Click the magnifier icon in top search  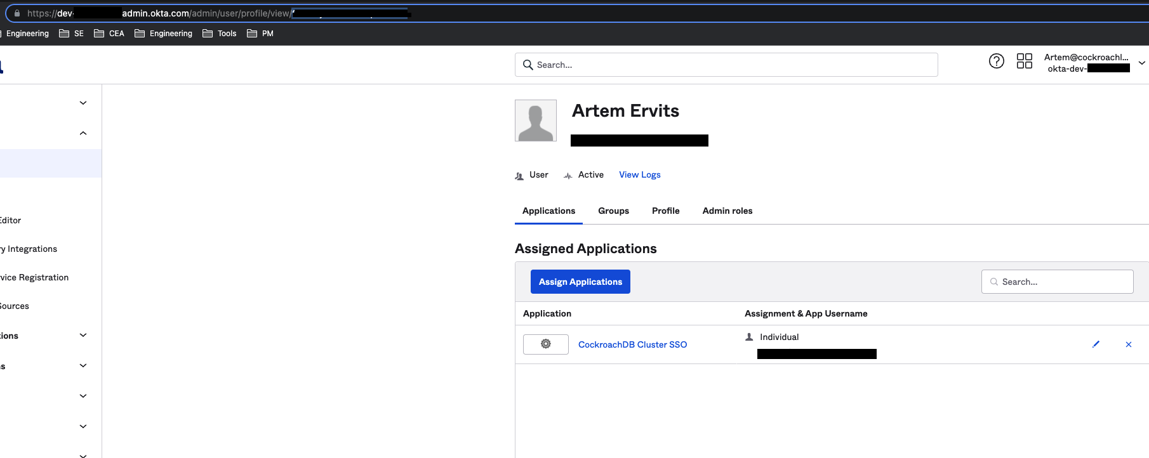click(528, 65)
